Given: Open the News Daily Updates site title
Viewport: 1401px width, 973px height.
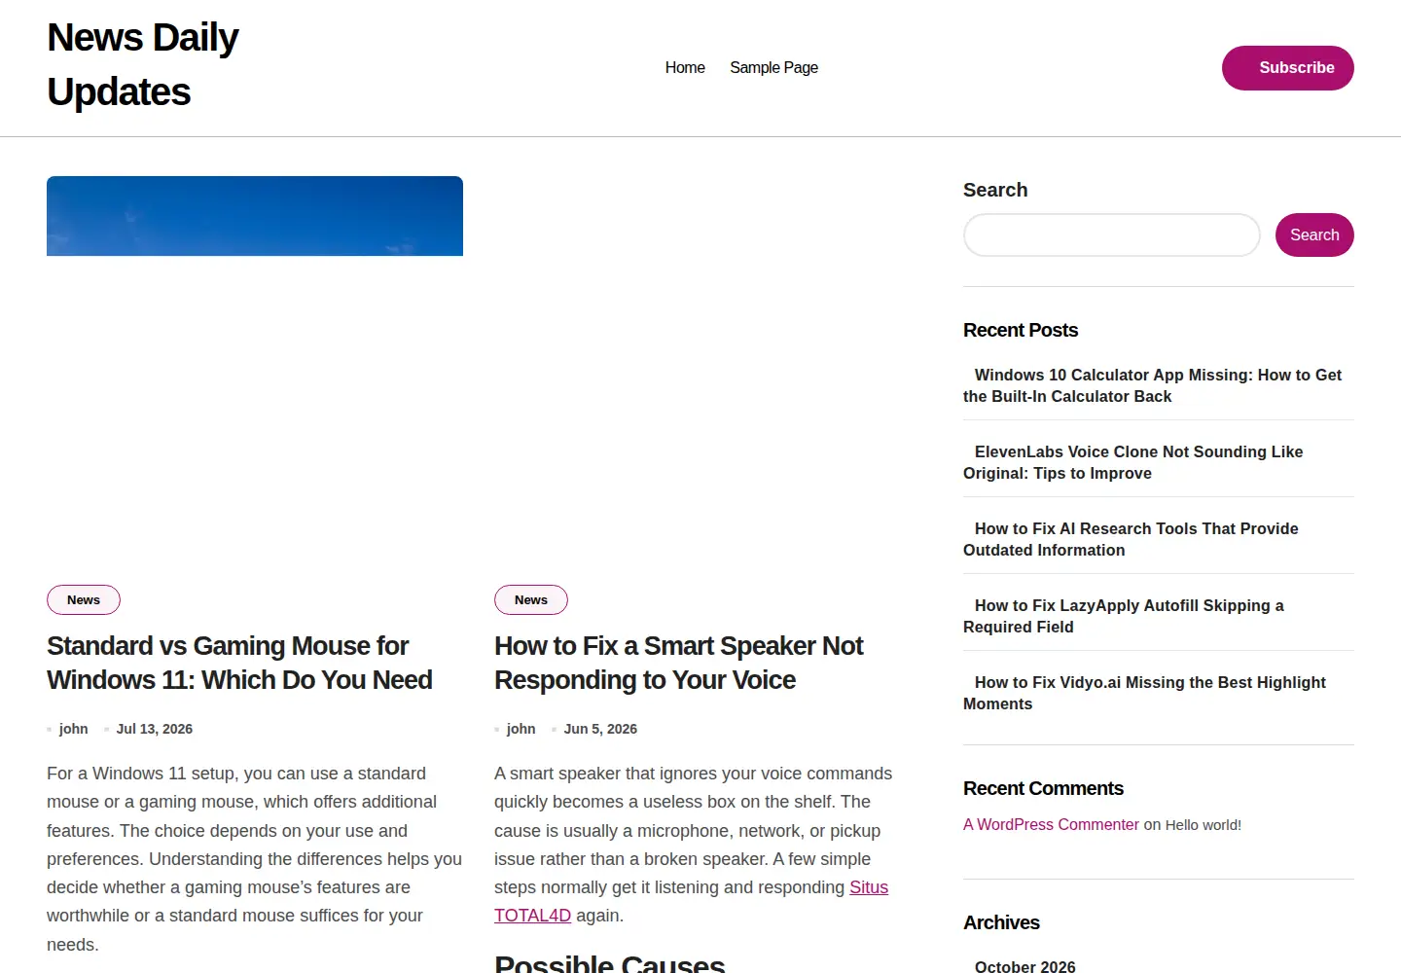Looking at the screenshot, I should point(142,64).
